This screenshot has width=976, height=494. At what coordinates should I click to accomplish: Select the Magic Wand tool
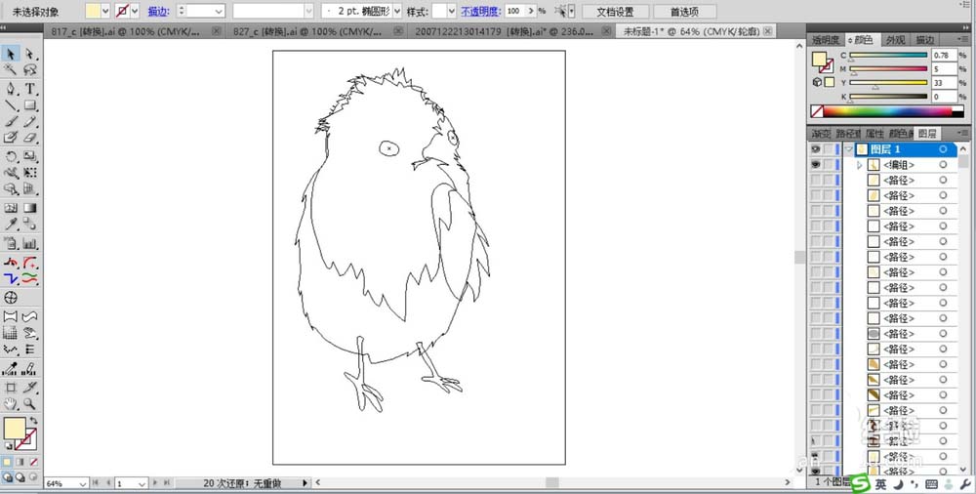[x=11, y=69]
